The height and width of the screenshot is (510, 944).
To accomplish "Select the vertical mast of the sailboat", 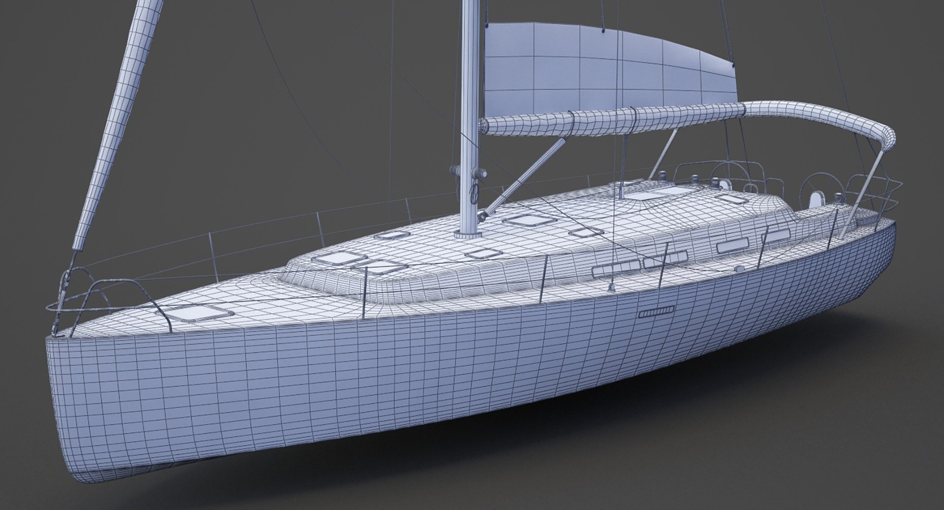I will (x=470, y=118).
